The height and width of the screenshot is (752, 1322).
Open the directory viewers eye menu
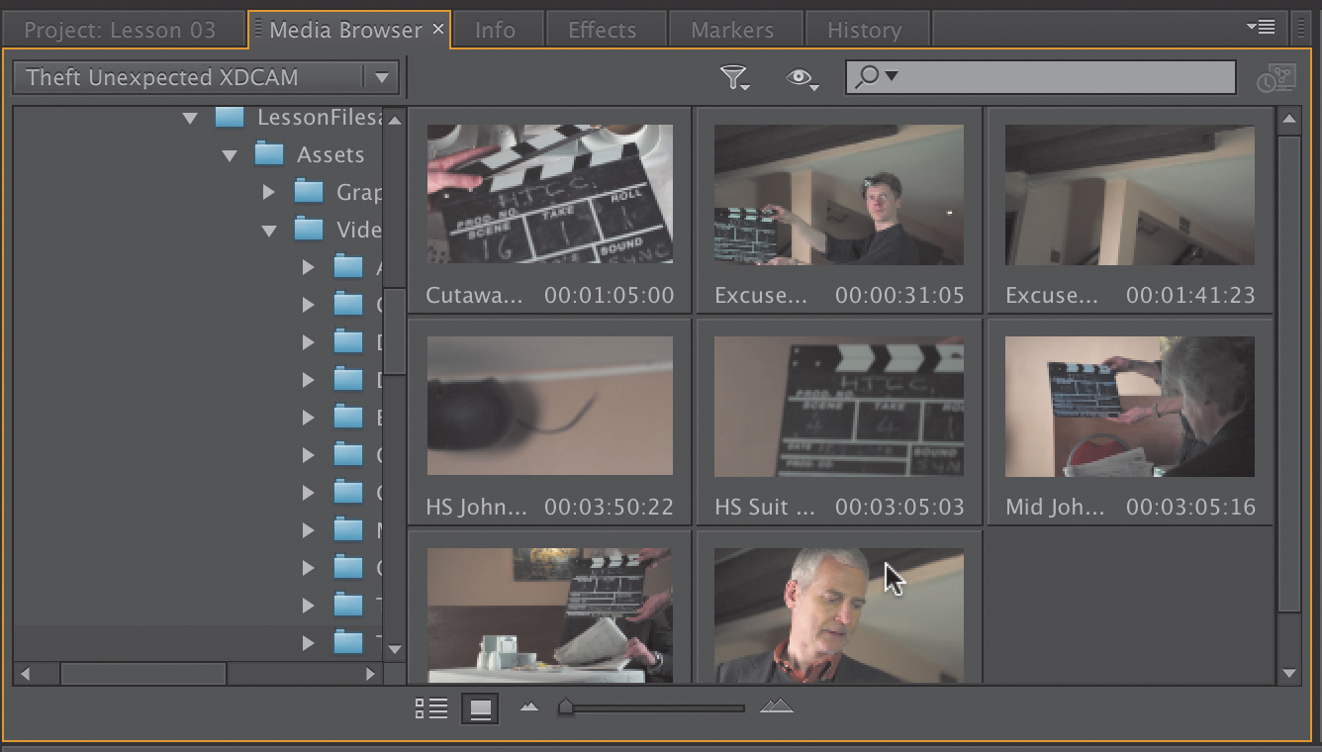801,78
